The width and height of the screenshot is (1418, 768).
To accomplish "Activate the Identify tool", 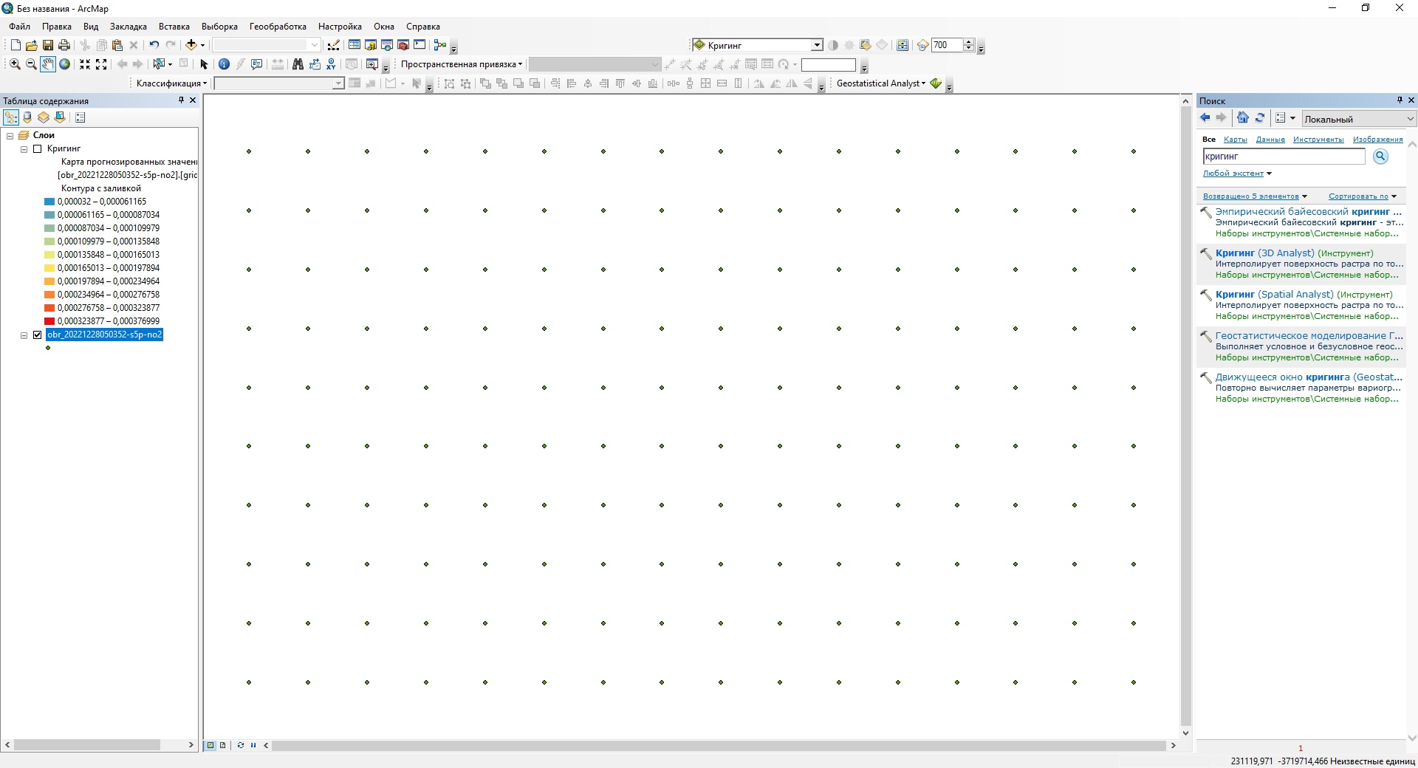I will click(225, 64).
